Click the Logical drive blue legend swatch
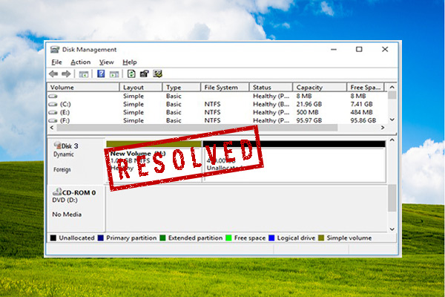 (x=271, y=238)
